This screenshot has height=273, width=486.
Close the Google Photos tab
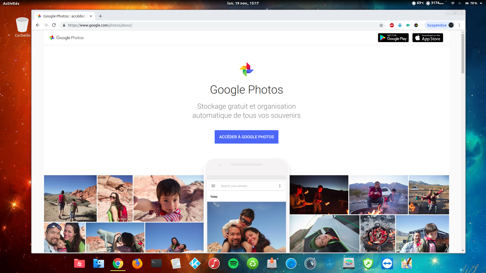pos(91,16)
